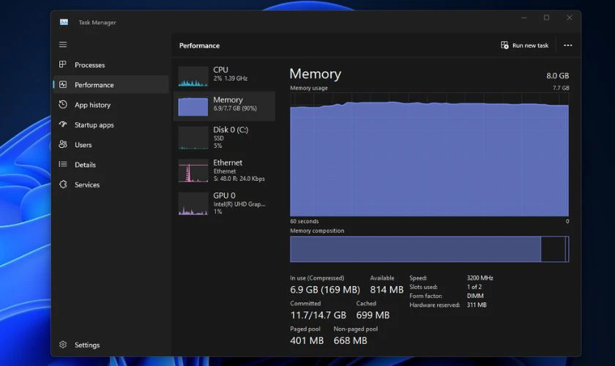
Task: Click the App history clock icon
Action: (63, 105)
